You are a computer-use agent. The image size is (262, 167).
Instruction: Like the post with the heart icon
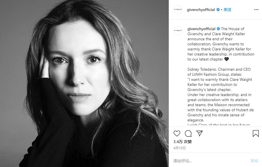pyautogui.click(x=177, y=133)
